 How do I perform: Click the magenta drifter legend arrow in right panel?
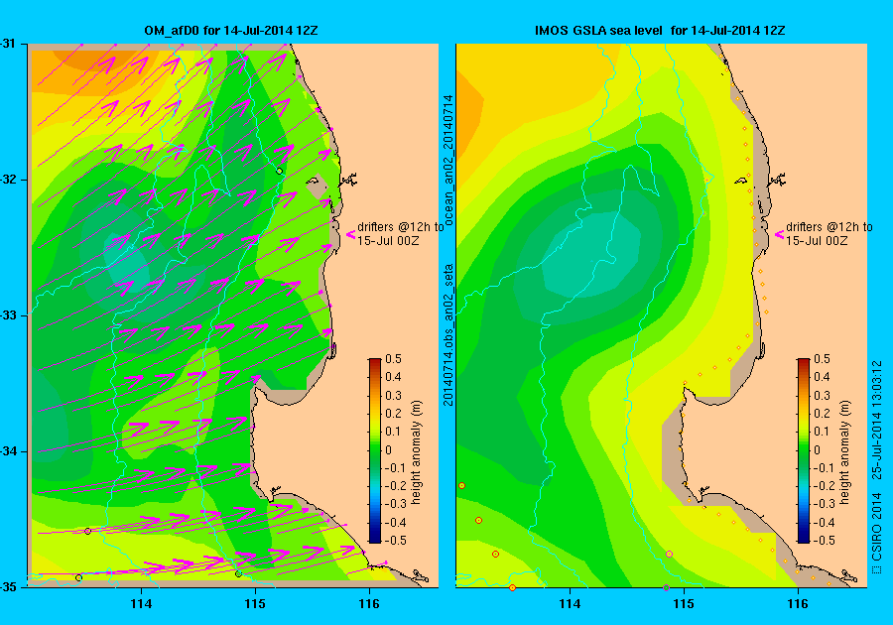[779, 234]
